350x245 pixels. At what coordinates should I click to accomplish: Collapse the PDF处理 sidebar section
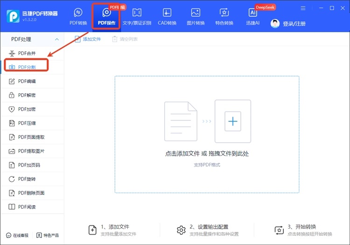click(x=57, y=39)
